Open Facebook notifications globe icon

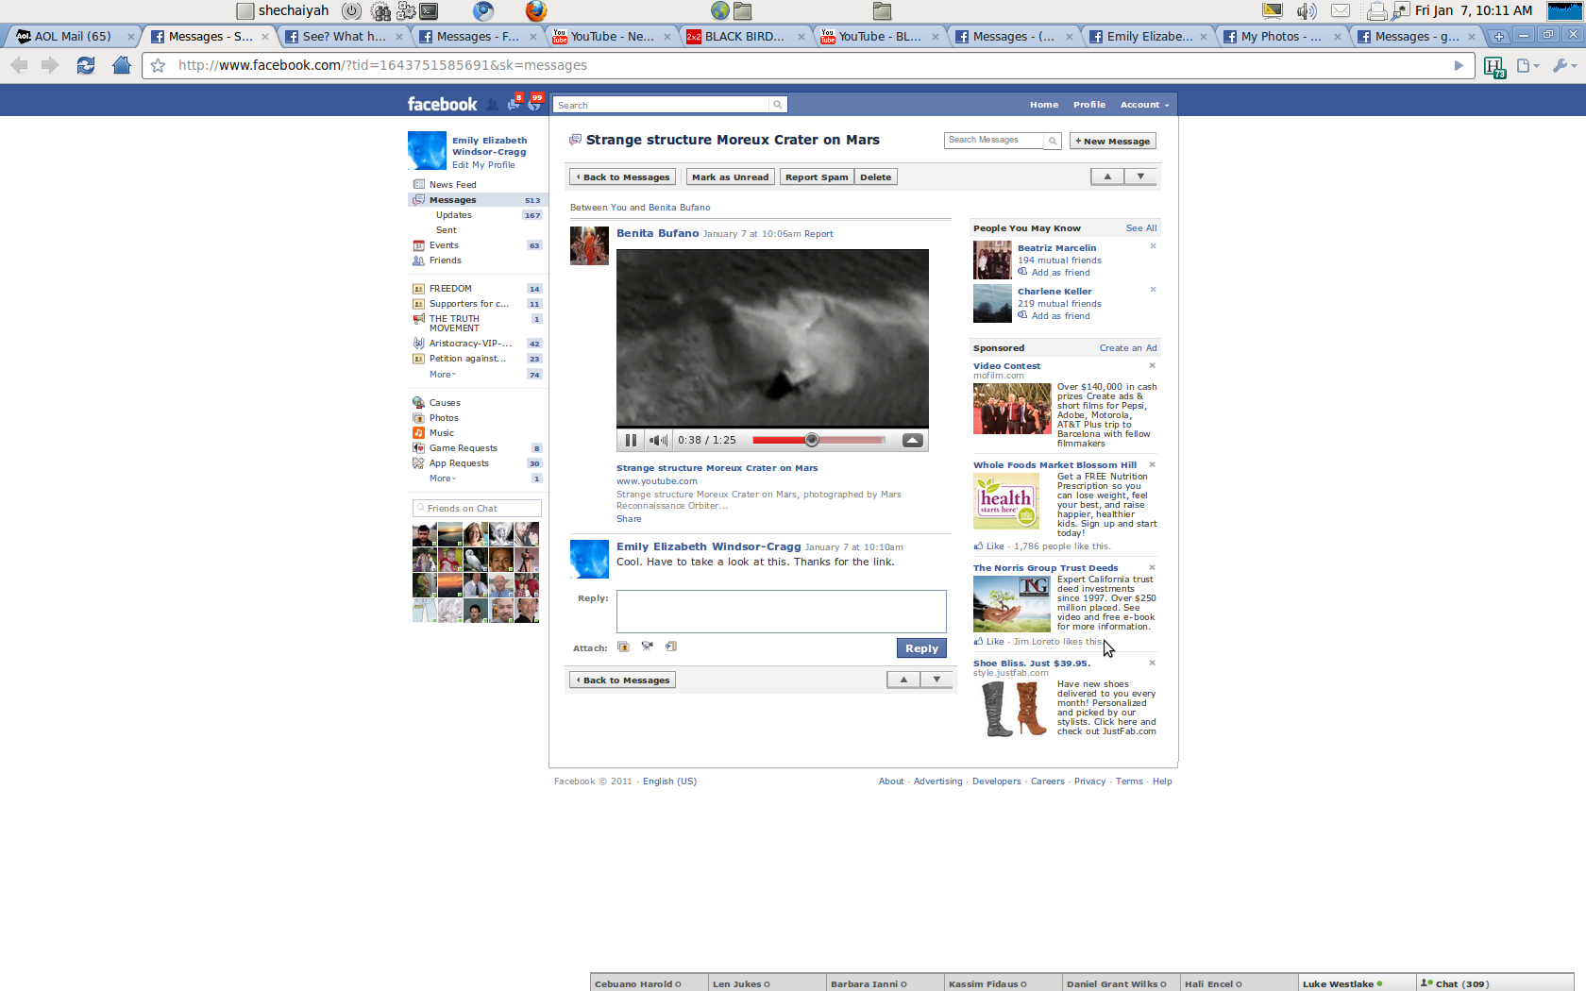[534, 103]
